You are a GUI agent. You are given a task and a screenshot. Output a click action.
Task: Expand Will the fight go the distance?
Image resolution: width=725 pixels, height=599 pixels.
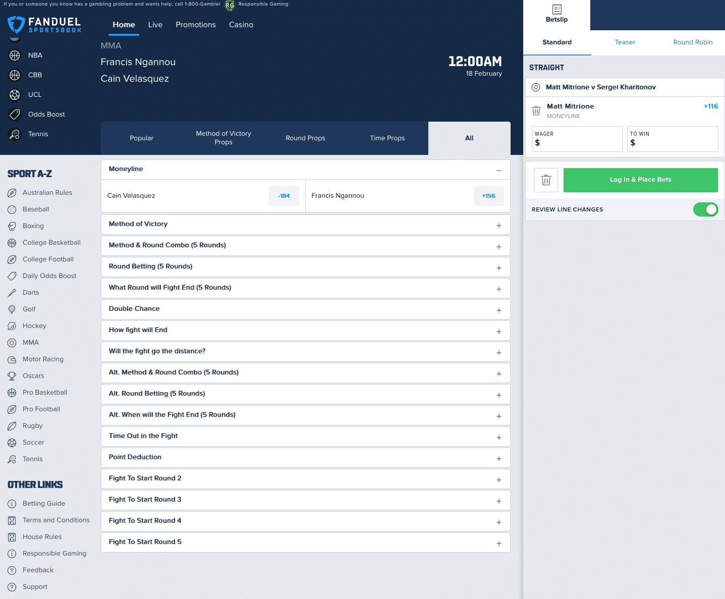(498, 353)
